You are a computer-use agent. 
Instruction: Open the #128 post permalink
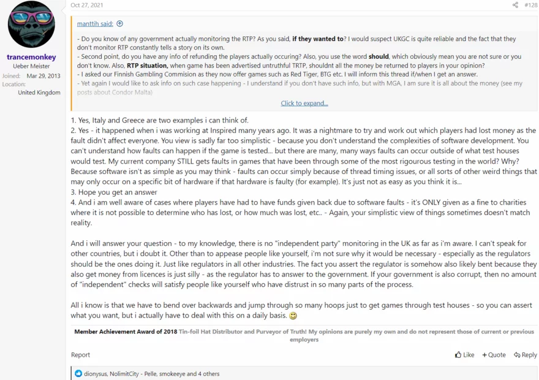coord(531,5)
